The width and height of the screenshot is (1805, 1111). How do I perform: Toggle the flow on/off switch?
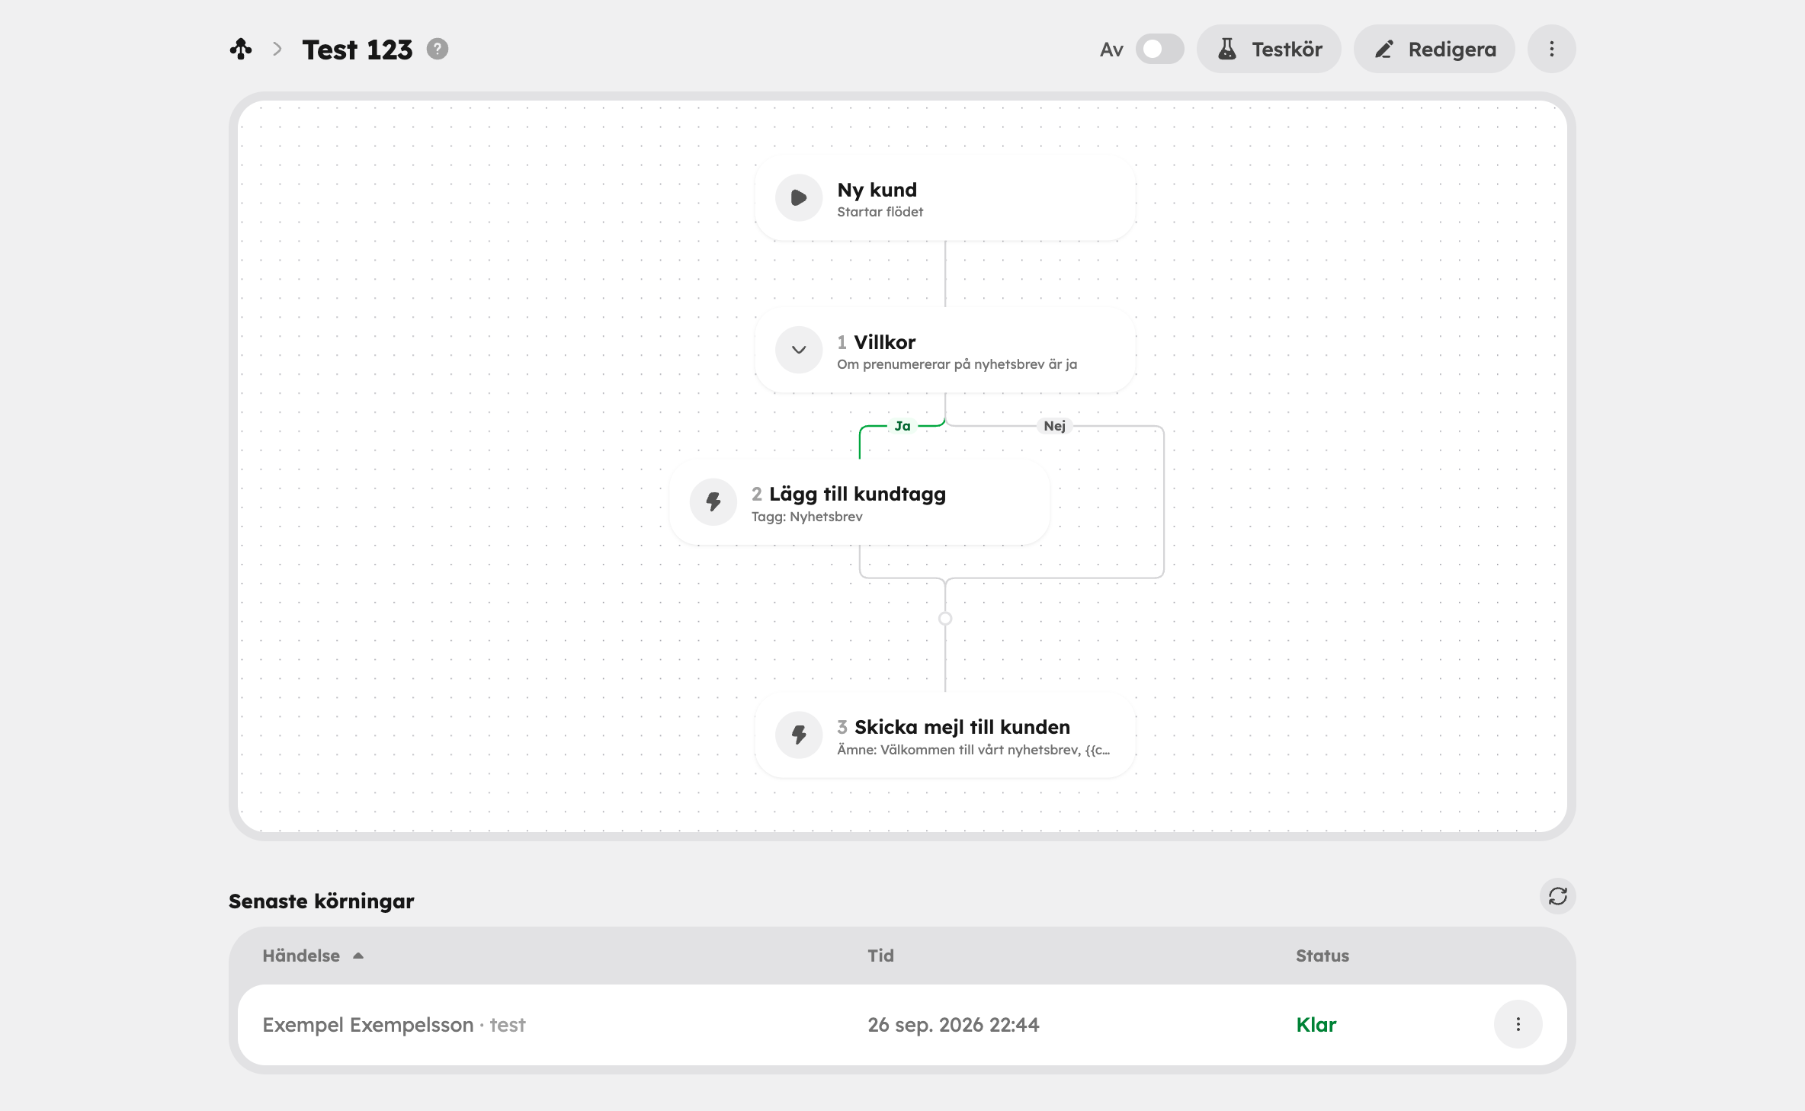point(1159,49)
